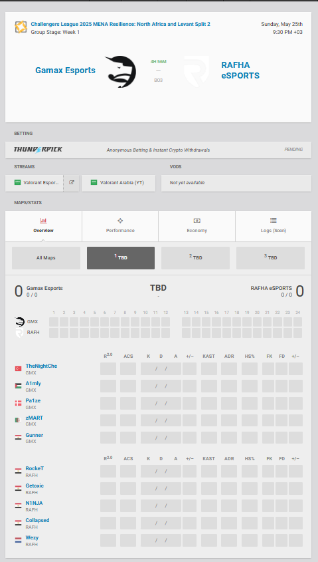The width and height of the screenshot is (318, 562).
Task: Click the Overview chart icon
Action: coord(43,221)
